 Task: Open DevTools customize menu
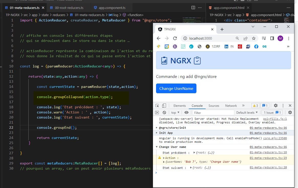283,106
